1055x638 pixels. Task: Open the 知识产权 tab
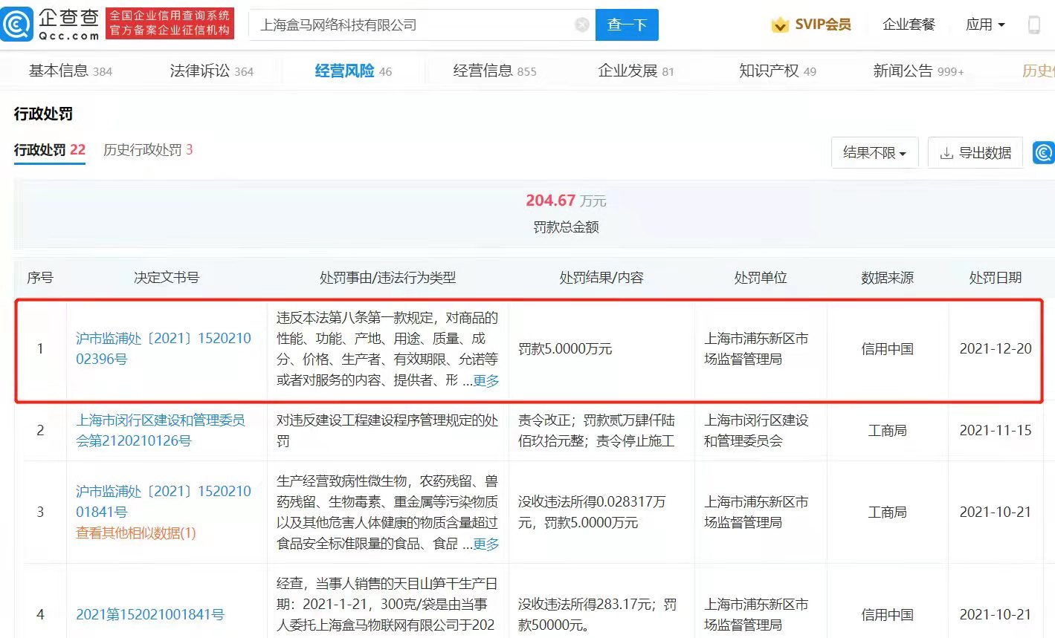coord(777,71)
